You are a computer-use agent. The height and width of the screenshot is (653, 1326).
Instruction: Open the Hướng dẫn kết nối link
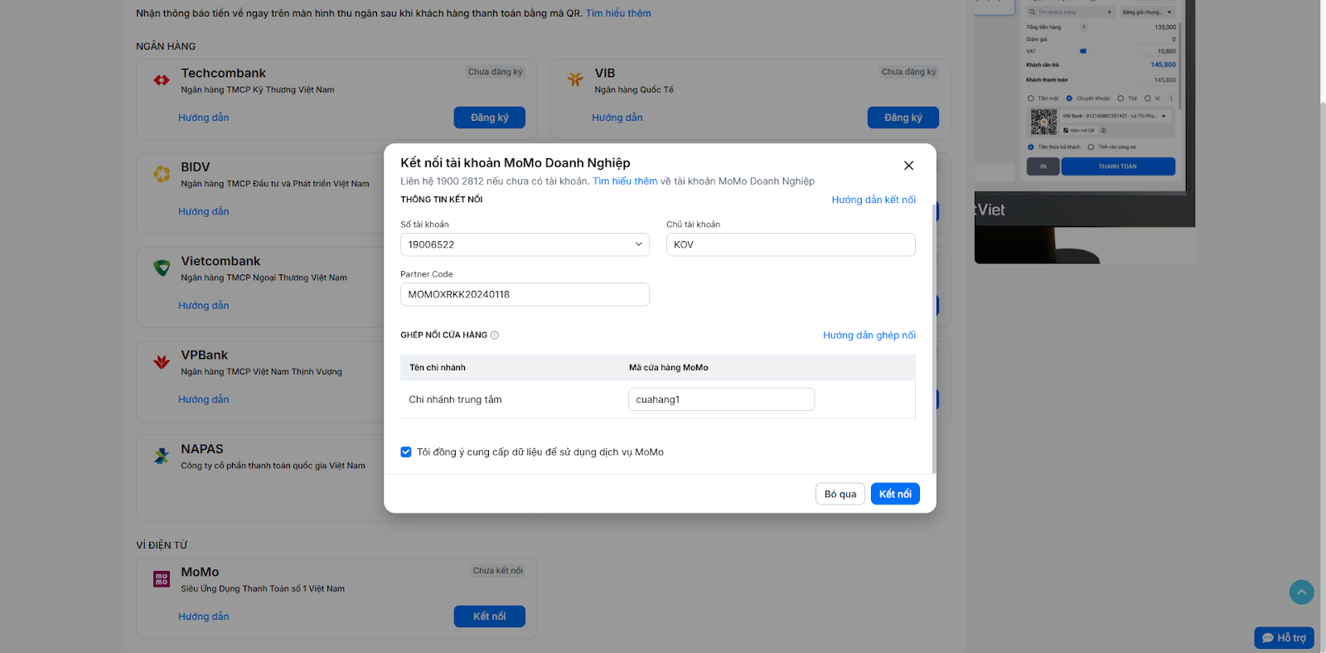point(874,200)
